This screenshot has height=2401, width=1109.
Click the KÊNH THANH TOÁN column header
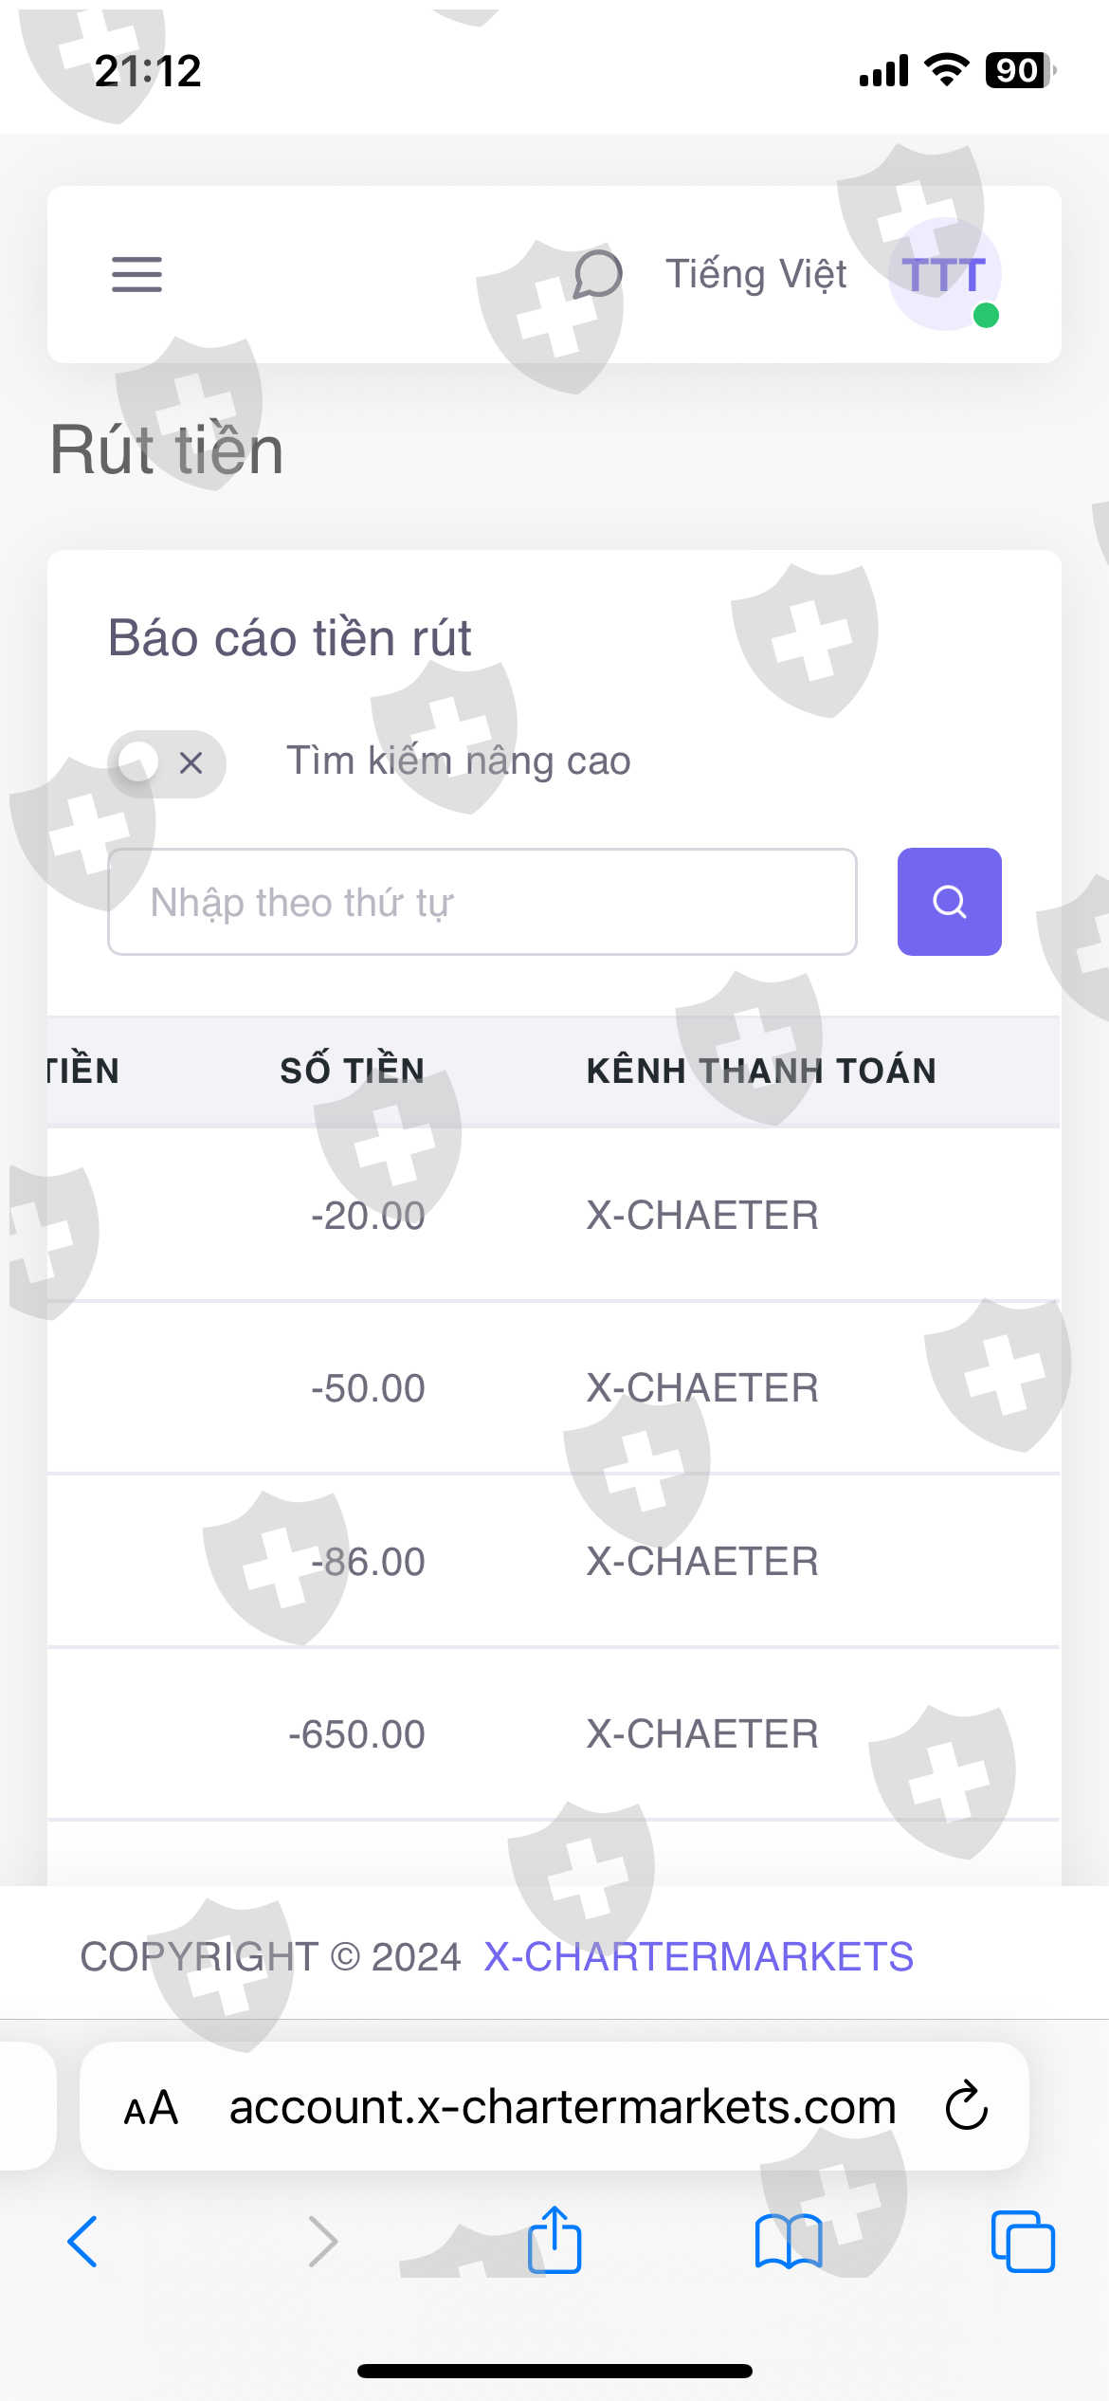coord(761,1071)
